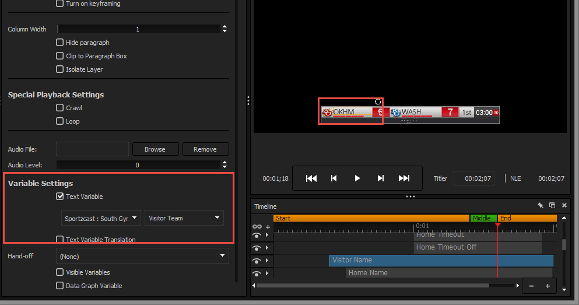
Task: Open the Hand-off dropdown
Action: [x=142, y=256]
